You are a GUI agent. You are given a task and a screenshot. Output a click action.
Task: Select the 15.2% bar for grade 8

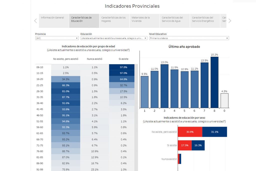(x=214, y=82)
